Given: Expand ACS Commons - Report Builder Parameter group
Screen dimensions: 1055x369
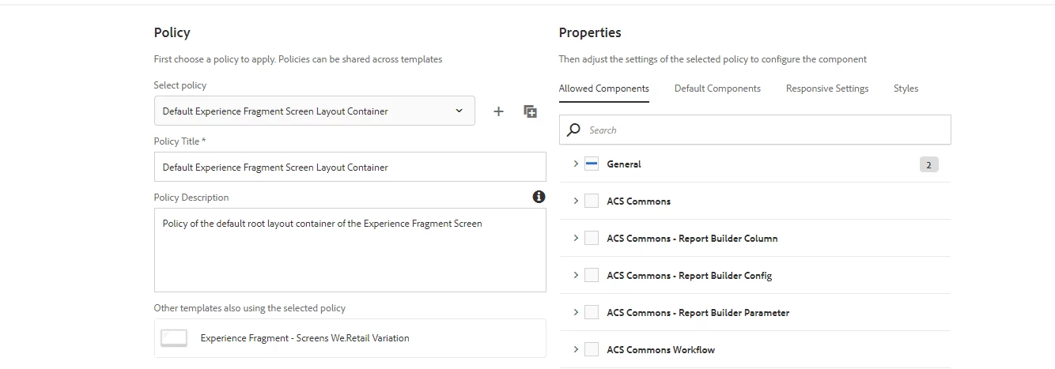Looking at the screenshot, I should (576, 313).
